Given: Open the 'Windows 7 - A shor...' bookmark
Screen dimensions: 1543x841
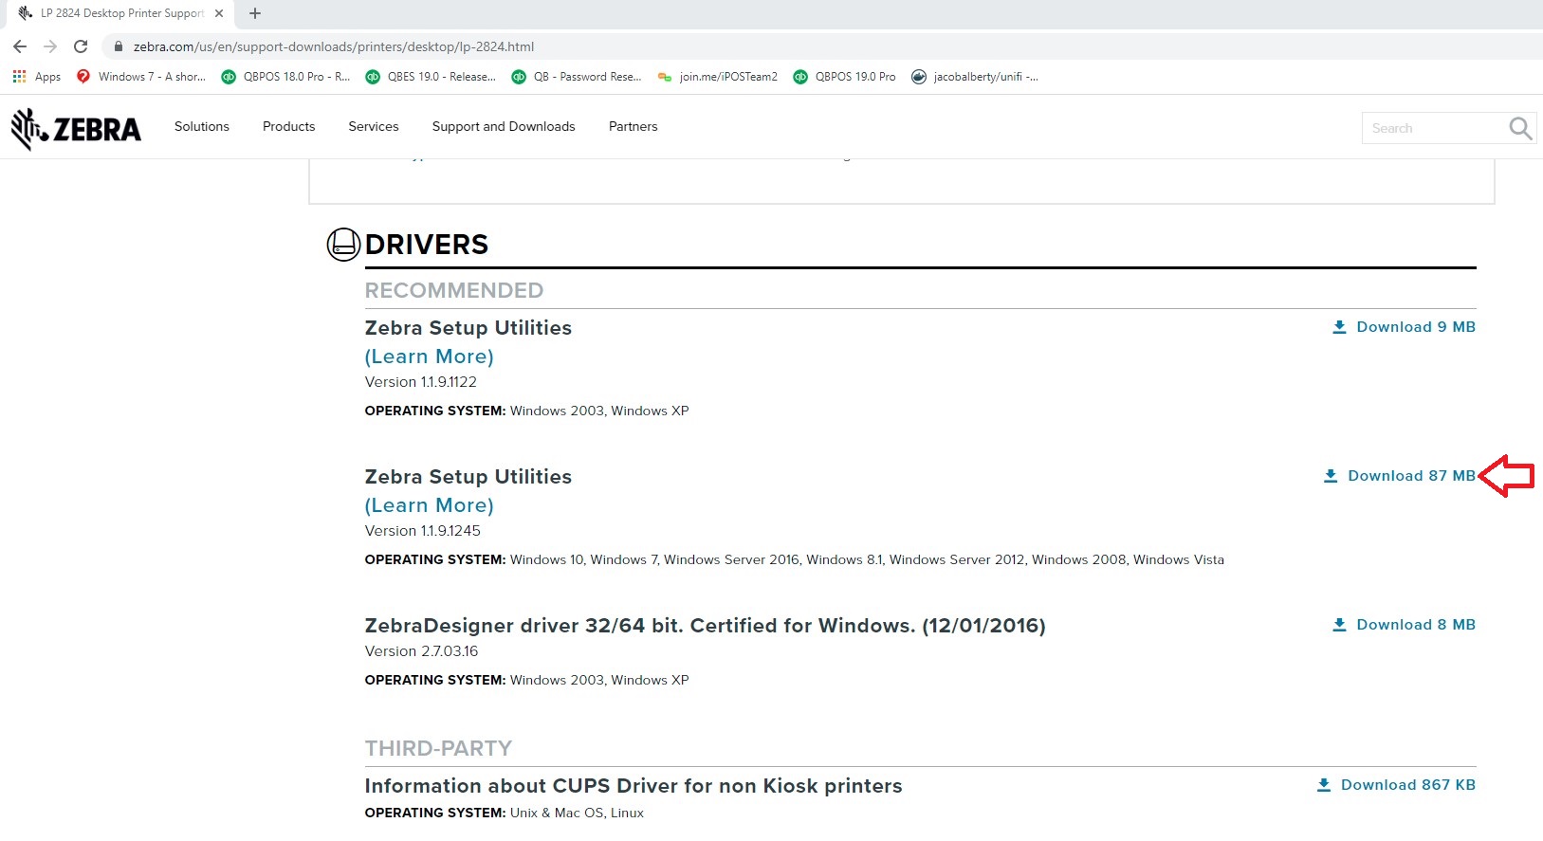Looking at the screenshot, I should [x=141, y=77].
